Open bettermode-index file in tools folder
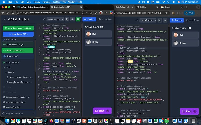Viewport: 201px width, 125px height. coord(19,77)
